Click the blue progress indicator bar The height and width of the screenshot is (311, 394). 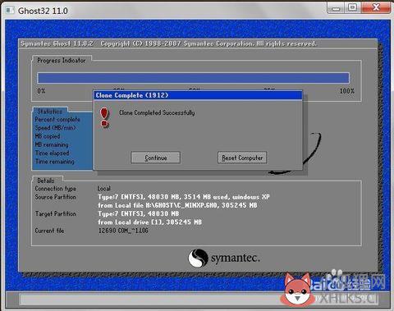tap(193, 78)
